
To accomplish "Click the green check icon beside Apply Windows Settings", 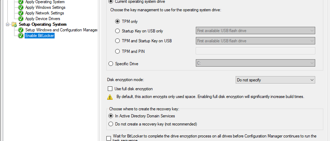I will [x=21, y=7].
